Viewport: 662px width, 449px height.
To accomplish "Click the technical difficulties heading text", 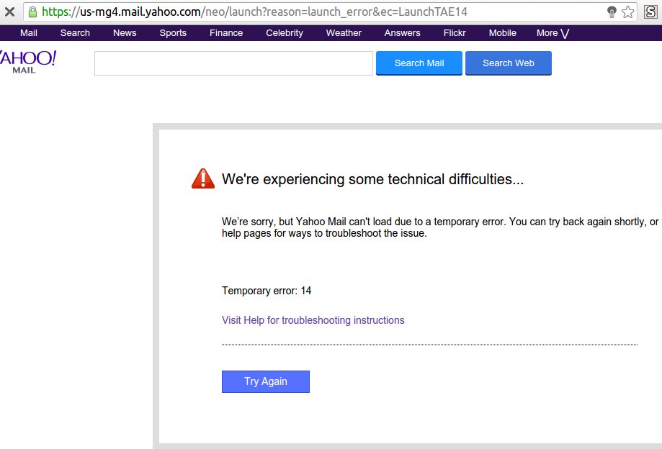I will pos(373,179).
